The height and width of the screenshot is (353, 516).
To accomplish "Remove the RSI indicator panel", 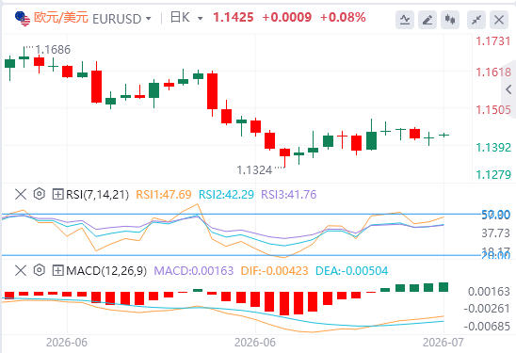I will (21, 194).
